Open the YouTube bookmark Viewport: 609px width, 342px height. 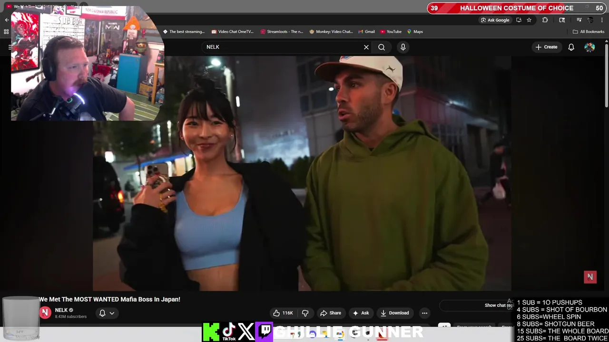tap(391, 32)
